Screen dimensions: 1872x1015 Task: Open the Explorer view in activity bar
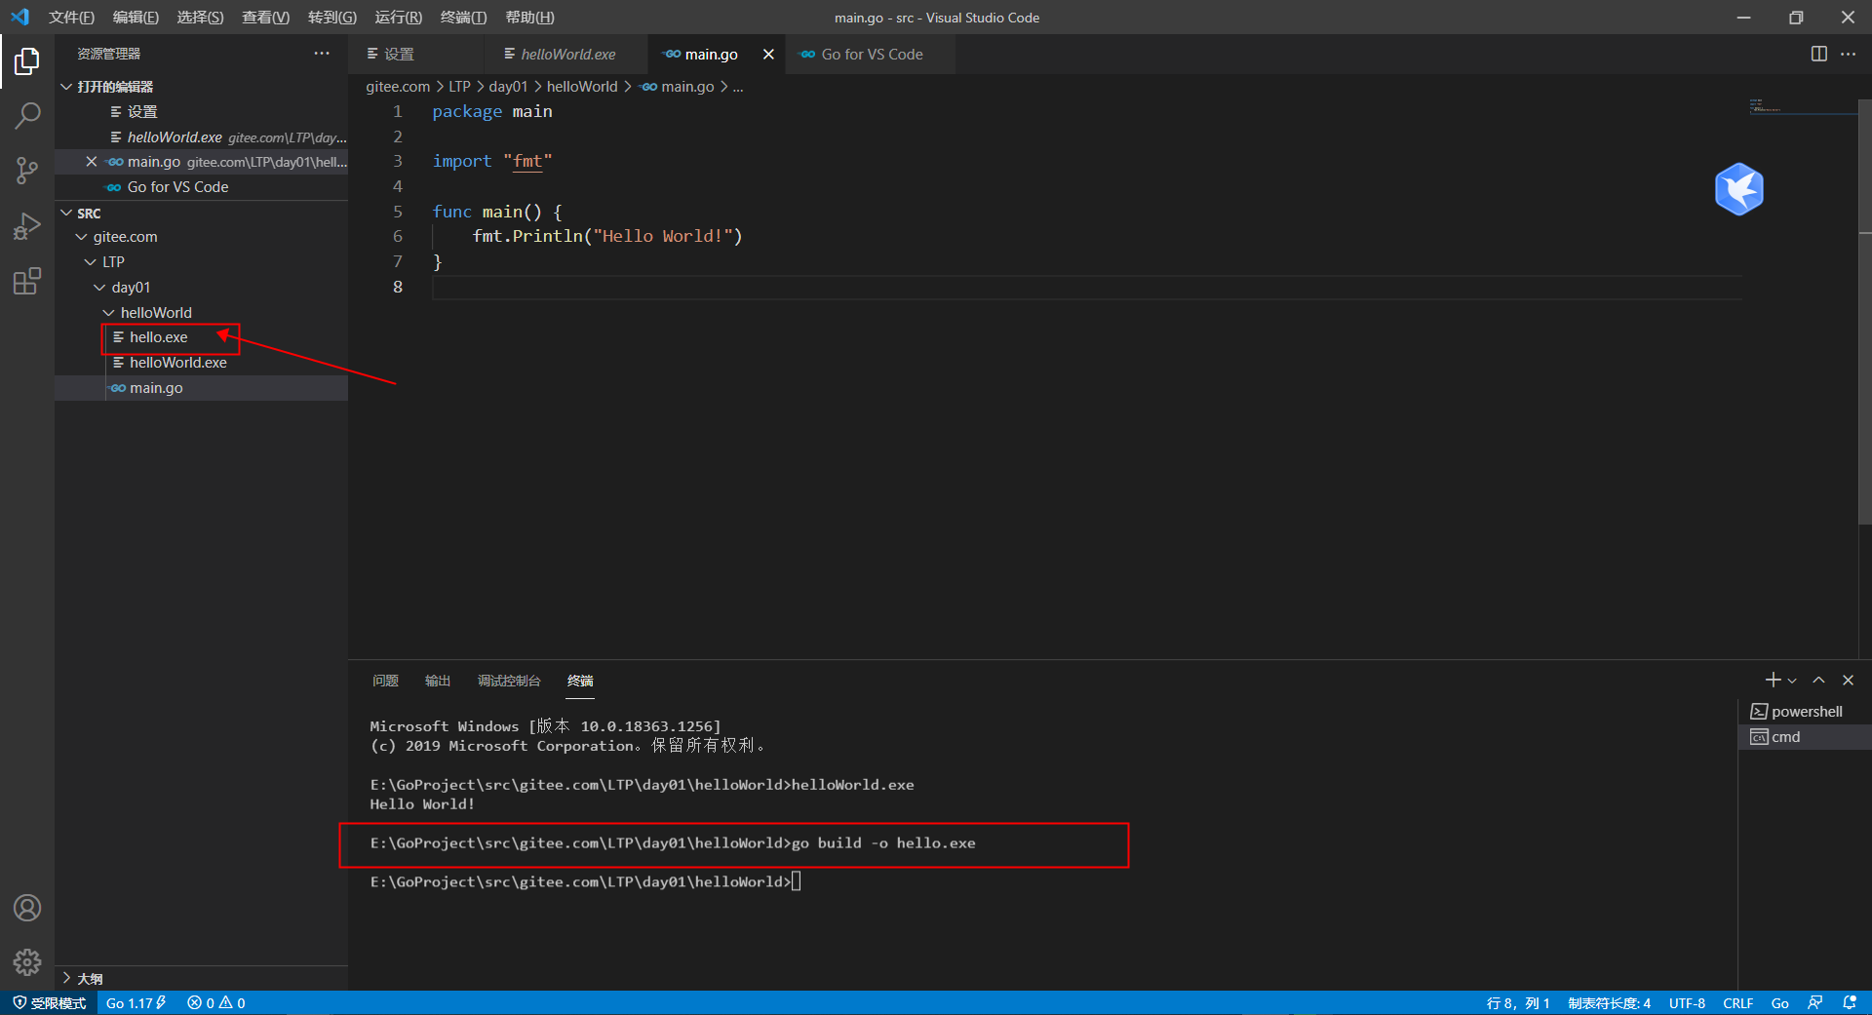point(27,61)
